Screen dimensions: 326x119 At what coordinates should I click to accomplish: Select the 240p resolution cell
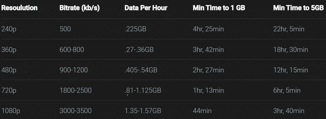(x=9, y=29)
